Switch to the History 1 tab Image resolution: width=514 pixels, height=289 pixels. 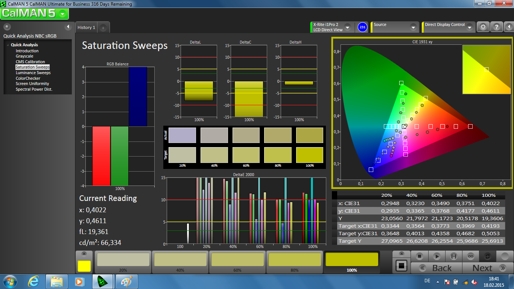pos(86,27)
